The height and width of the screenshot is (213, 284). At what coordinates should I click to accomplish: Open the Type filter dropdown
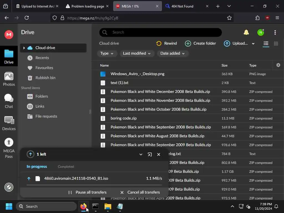coord(107,54)
